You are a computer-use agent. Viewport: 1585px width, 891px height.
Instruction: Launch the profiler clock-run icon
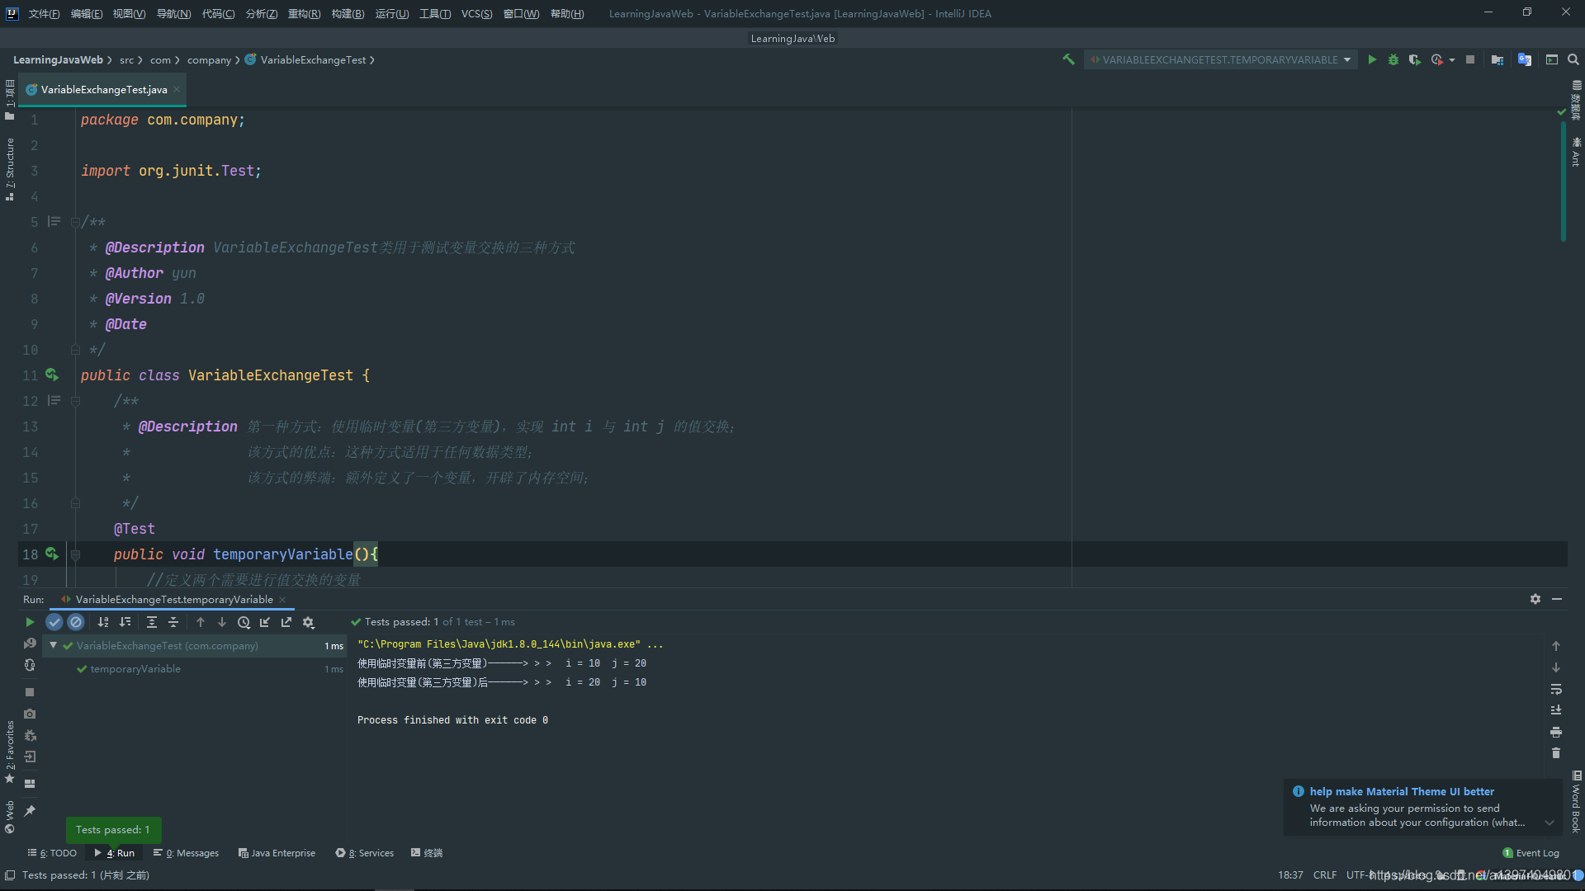click(x=1437, y=59)
